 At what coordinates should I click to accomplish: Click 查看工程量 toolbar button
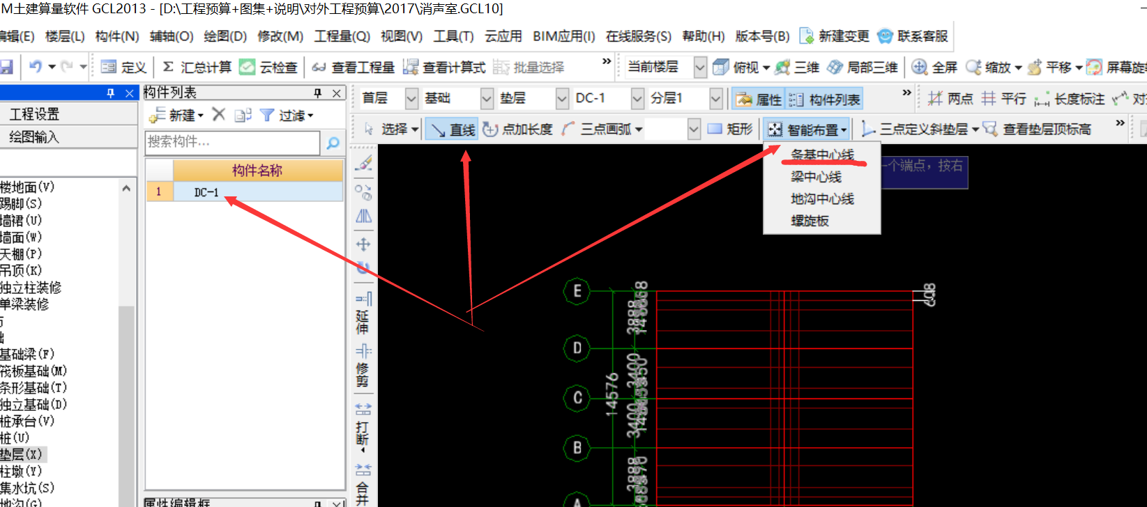coord(353,67)
